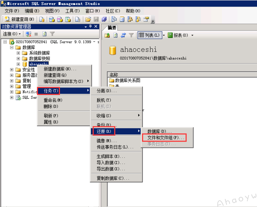Close the Object Explorer panel

96,27
